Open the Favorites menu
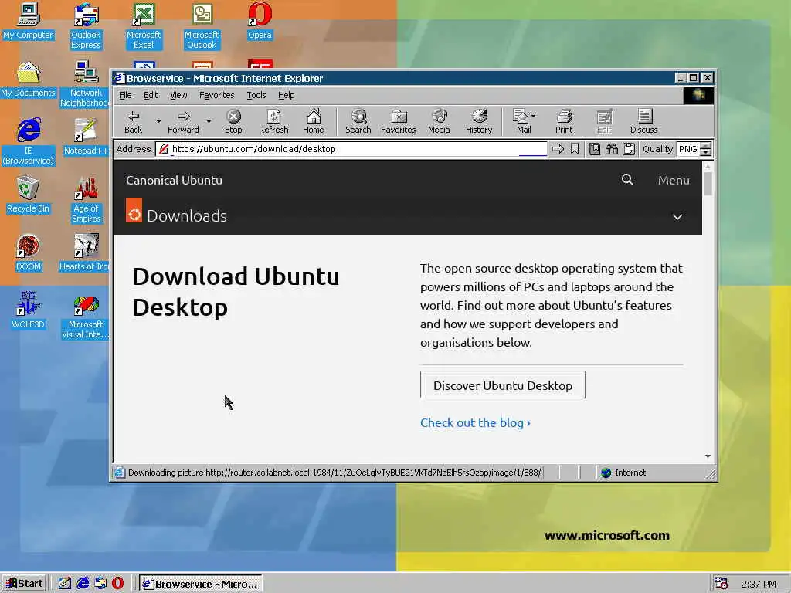791x593 pixels. (x=216, y=95)
